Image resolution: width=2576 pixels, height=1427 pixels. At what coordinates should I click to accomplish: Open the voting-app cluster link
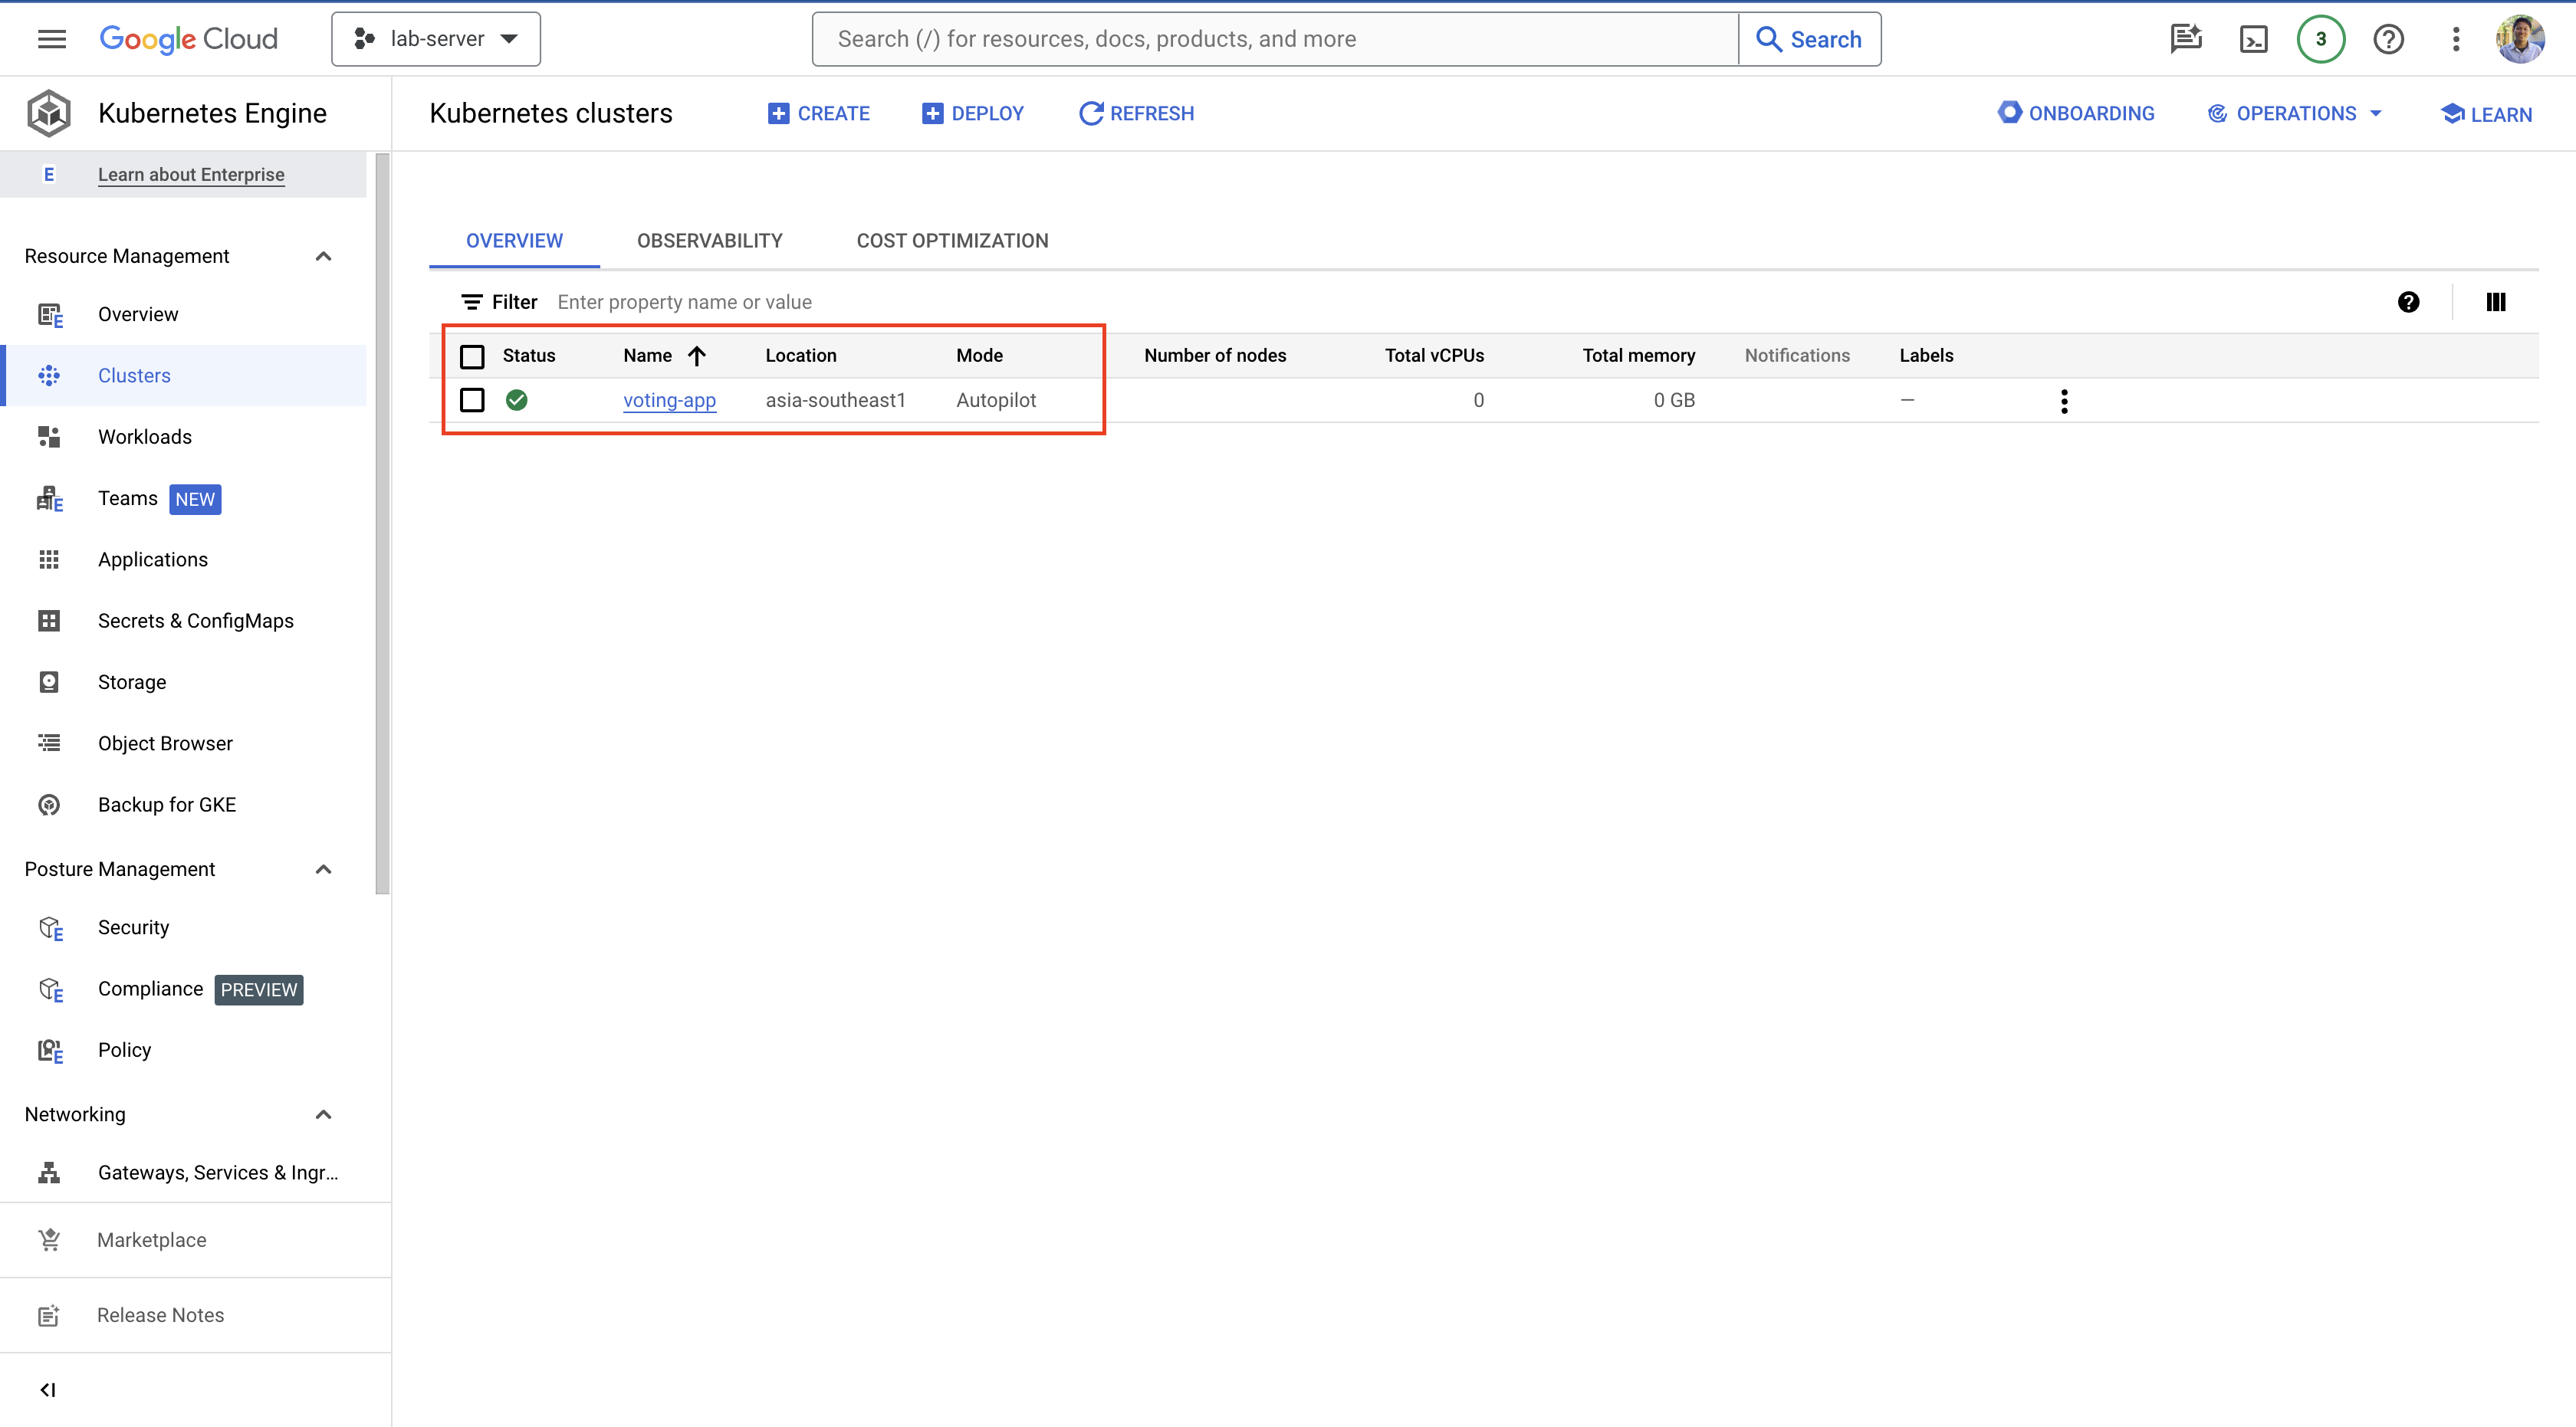coord(668,399)
